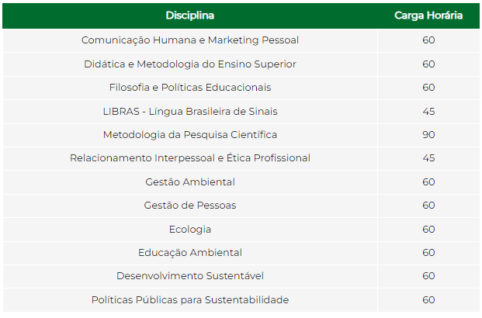
Task: Click the 60 hours cell for Gestão Ambiental
Action: click(x=428, y=181)
